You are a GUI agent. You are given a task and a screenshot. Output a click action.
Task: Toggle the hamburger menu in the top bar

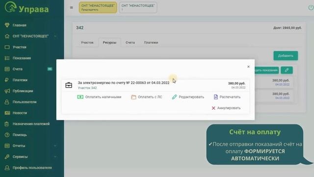(x=72, y=8)
